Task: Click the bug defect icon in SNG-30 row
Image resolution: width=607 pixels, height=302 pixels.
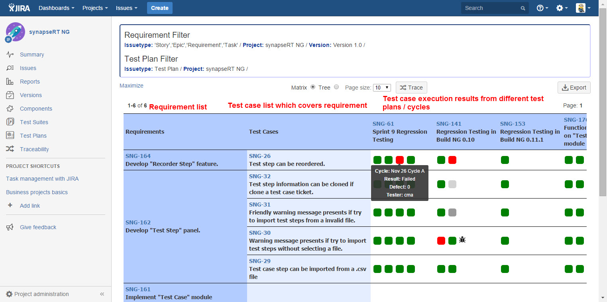Action: click(x=462, y=240)
